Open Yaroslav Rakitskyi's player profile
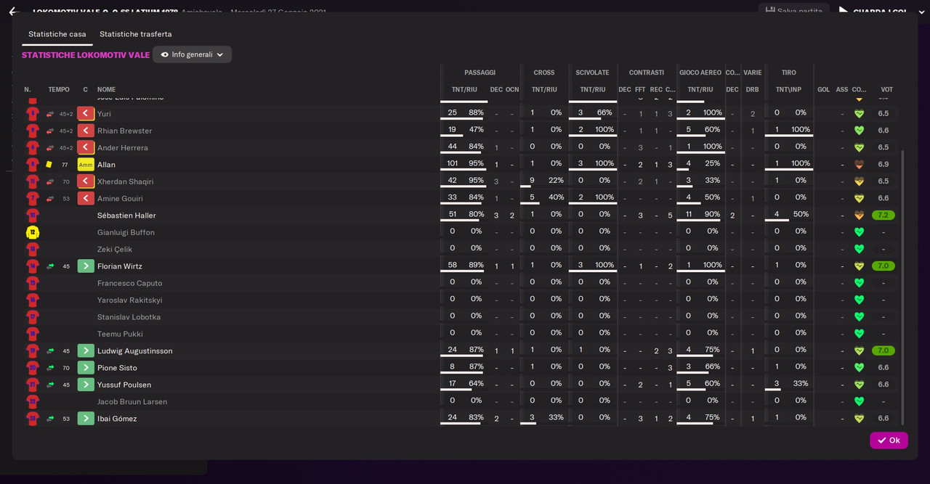The width and height of the screenshot is (930, 484). 129,300
